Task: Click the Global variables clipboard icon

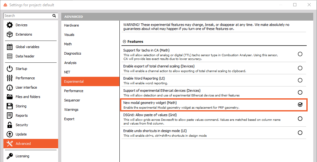Action: [9, 47]
